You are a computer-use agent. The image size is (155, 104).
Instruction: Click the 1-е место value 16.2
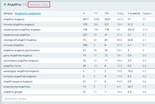tap(130, 71)
